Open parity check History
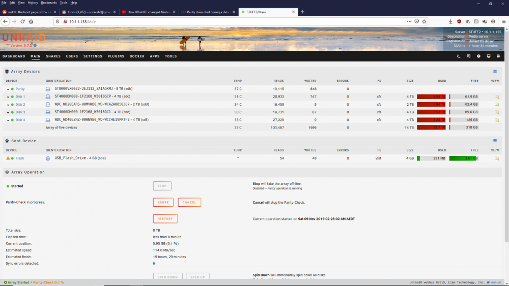The image size is (509, 286). [x=165, y=218]
